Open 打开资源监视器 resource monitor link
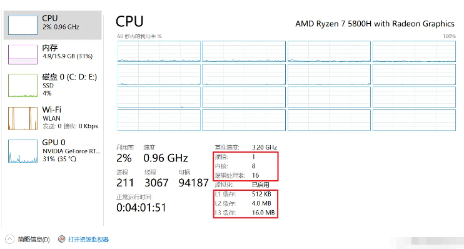Screen dimensions: 464x249 [x=88, y=239]
